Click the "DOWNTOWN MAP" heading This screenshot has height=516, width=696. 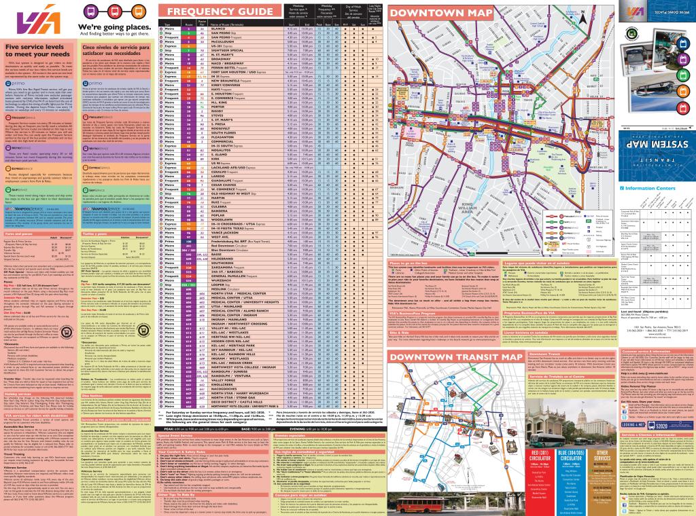441,13
